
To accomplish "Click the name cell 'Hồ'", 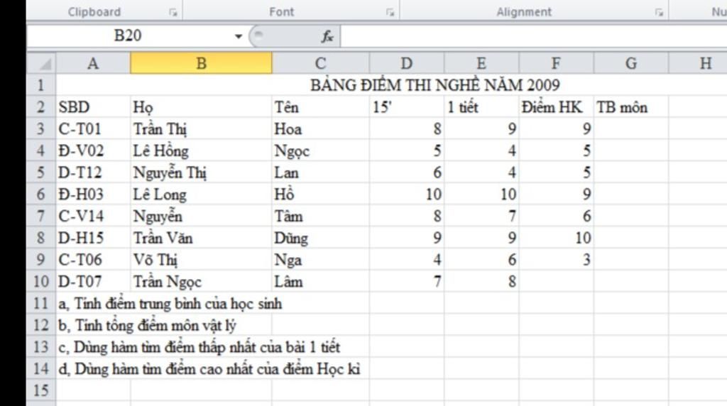I will tap(320, 194).
